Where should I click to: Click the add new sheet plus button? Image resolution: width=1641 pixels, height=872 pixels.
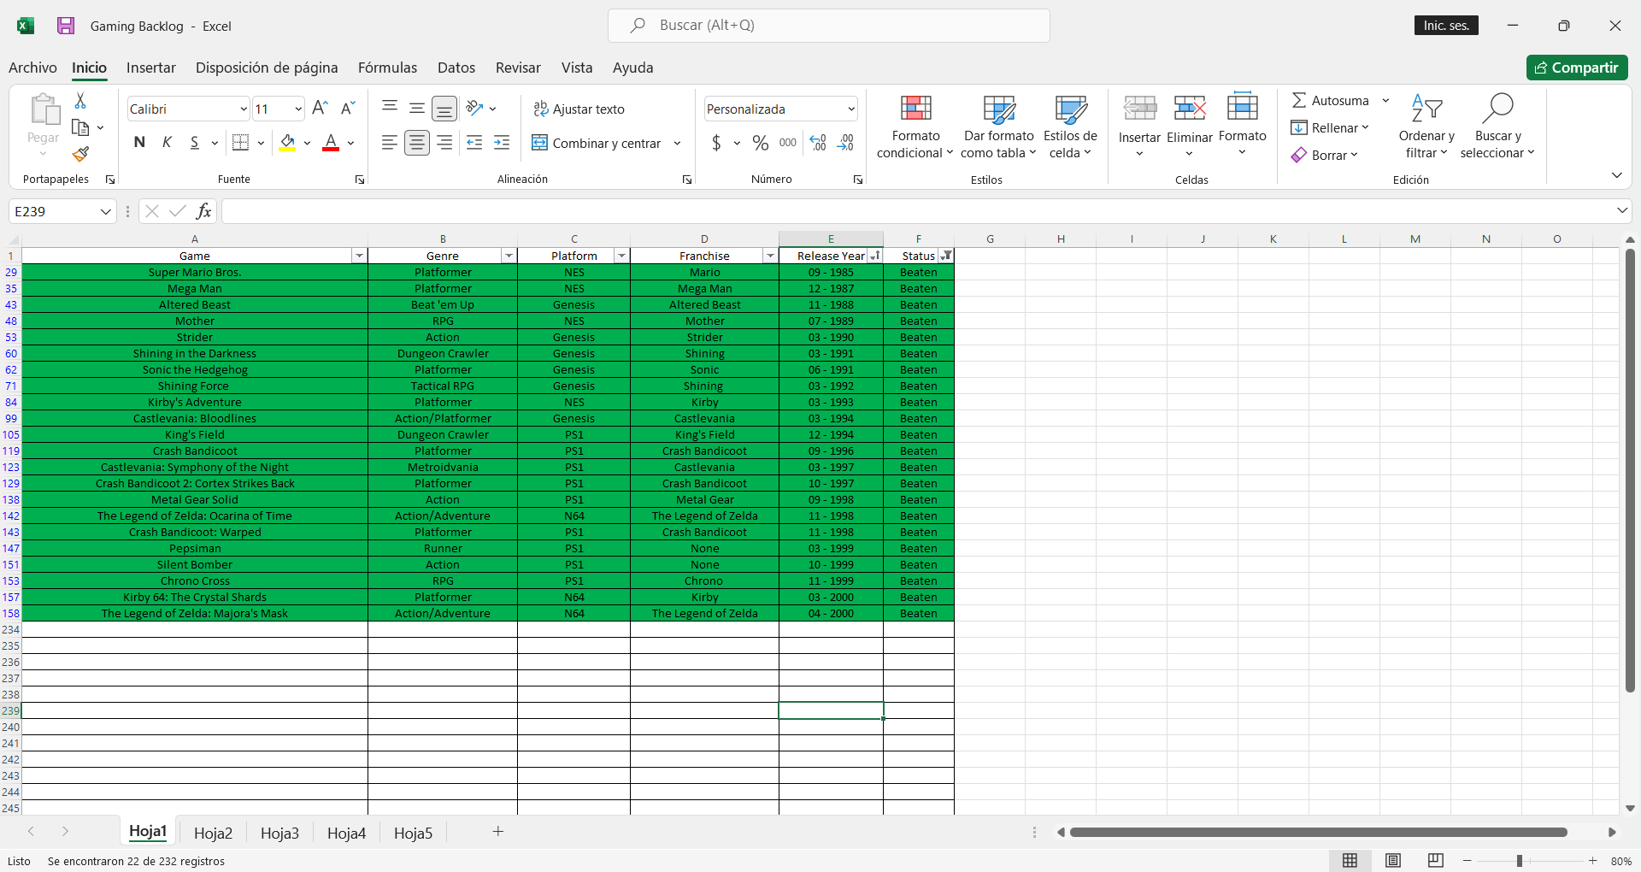pyautogui.click(x=498, y=832)
